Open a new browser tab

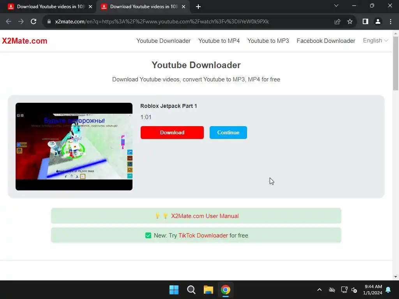coord(198,7)
